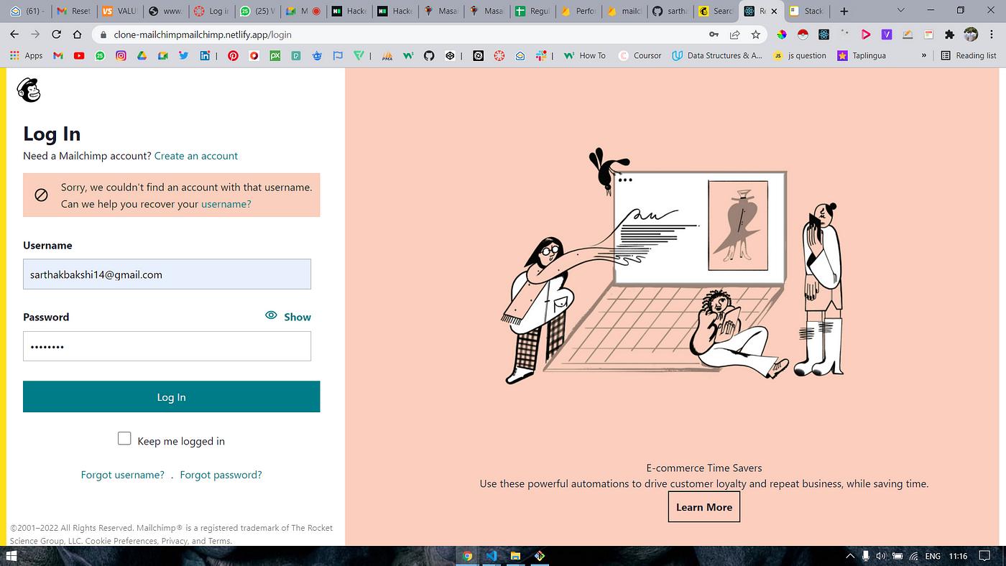Screen dimensions: 1006x566
Task: Check the Keep me logged in checkbox
Action: [x=124, y=439]
